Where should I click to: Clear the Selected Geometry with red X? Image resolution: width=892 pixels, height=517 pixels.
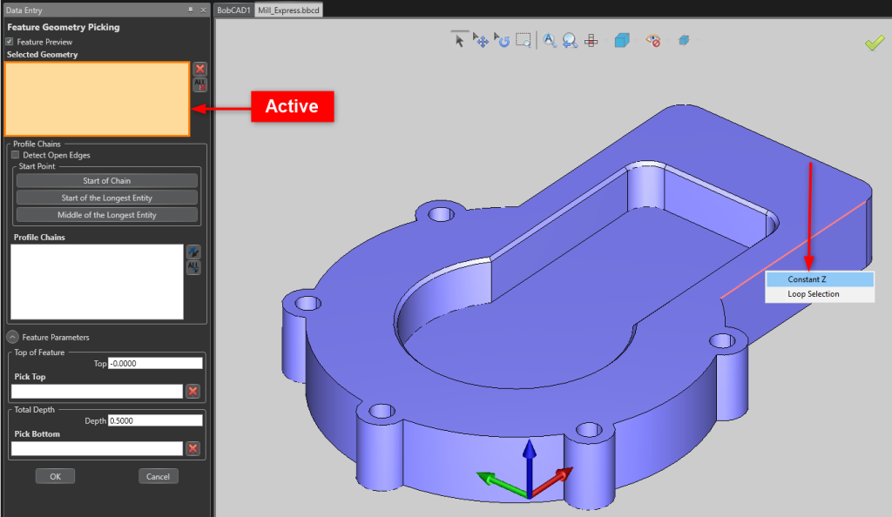coord(199,69)
